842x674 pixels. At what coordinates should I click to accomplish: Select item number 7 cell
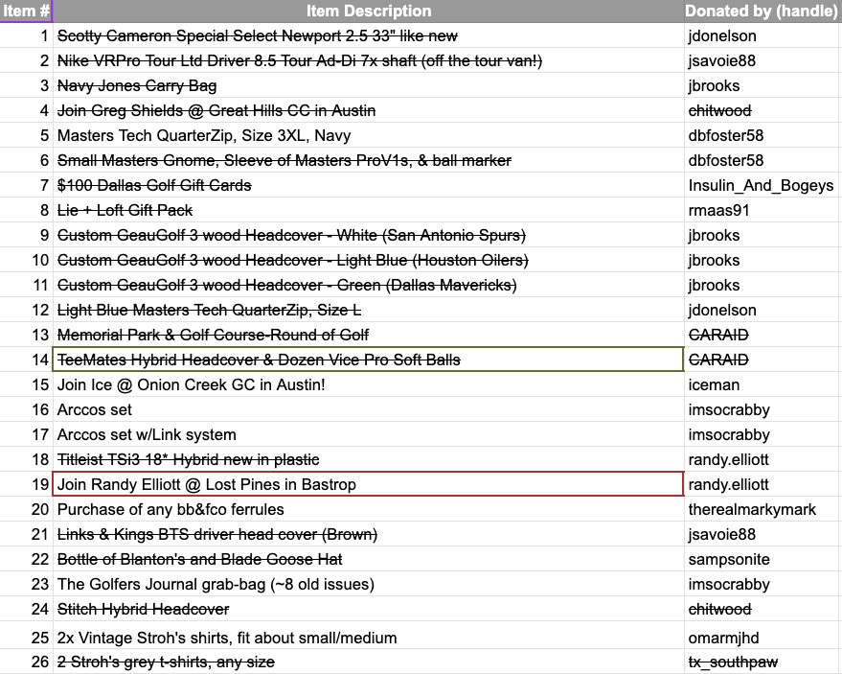pyautogui.click(x=26, y=185)
